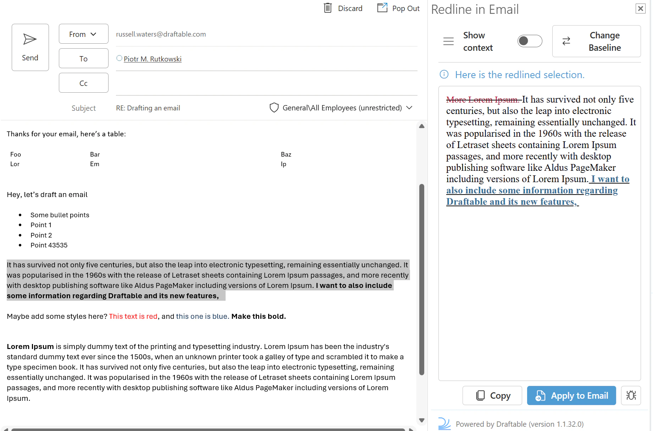Click the vertical scrollbar thumb in message body
653x431 pixels.
pos(422,279)
